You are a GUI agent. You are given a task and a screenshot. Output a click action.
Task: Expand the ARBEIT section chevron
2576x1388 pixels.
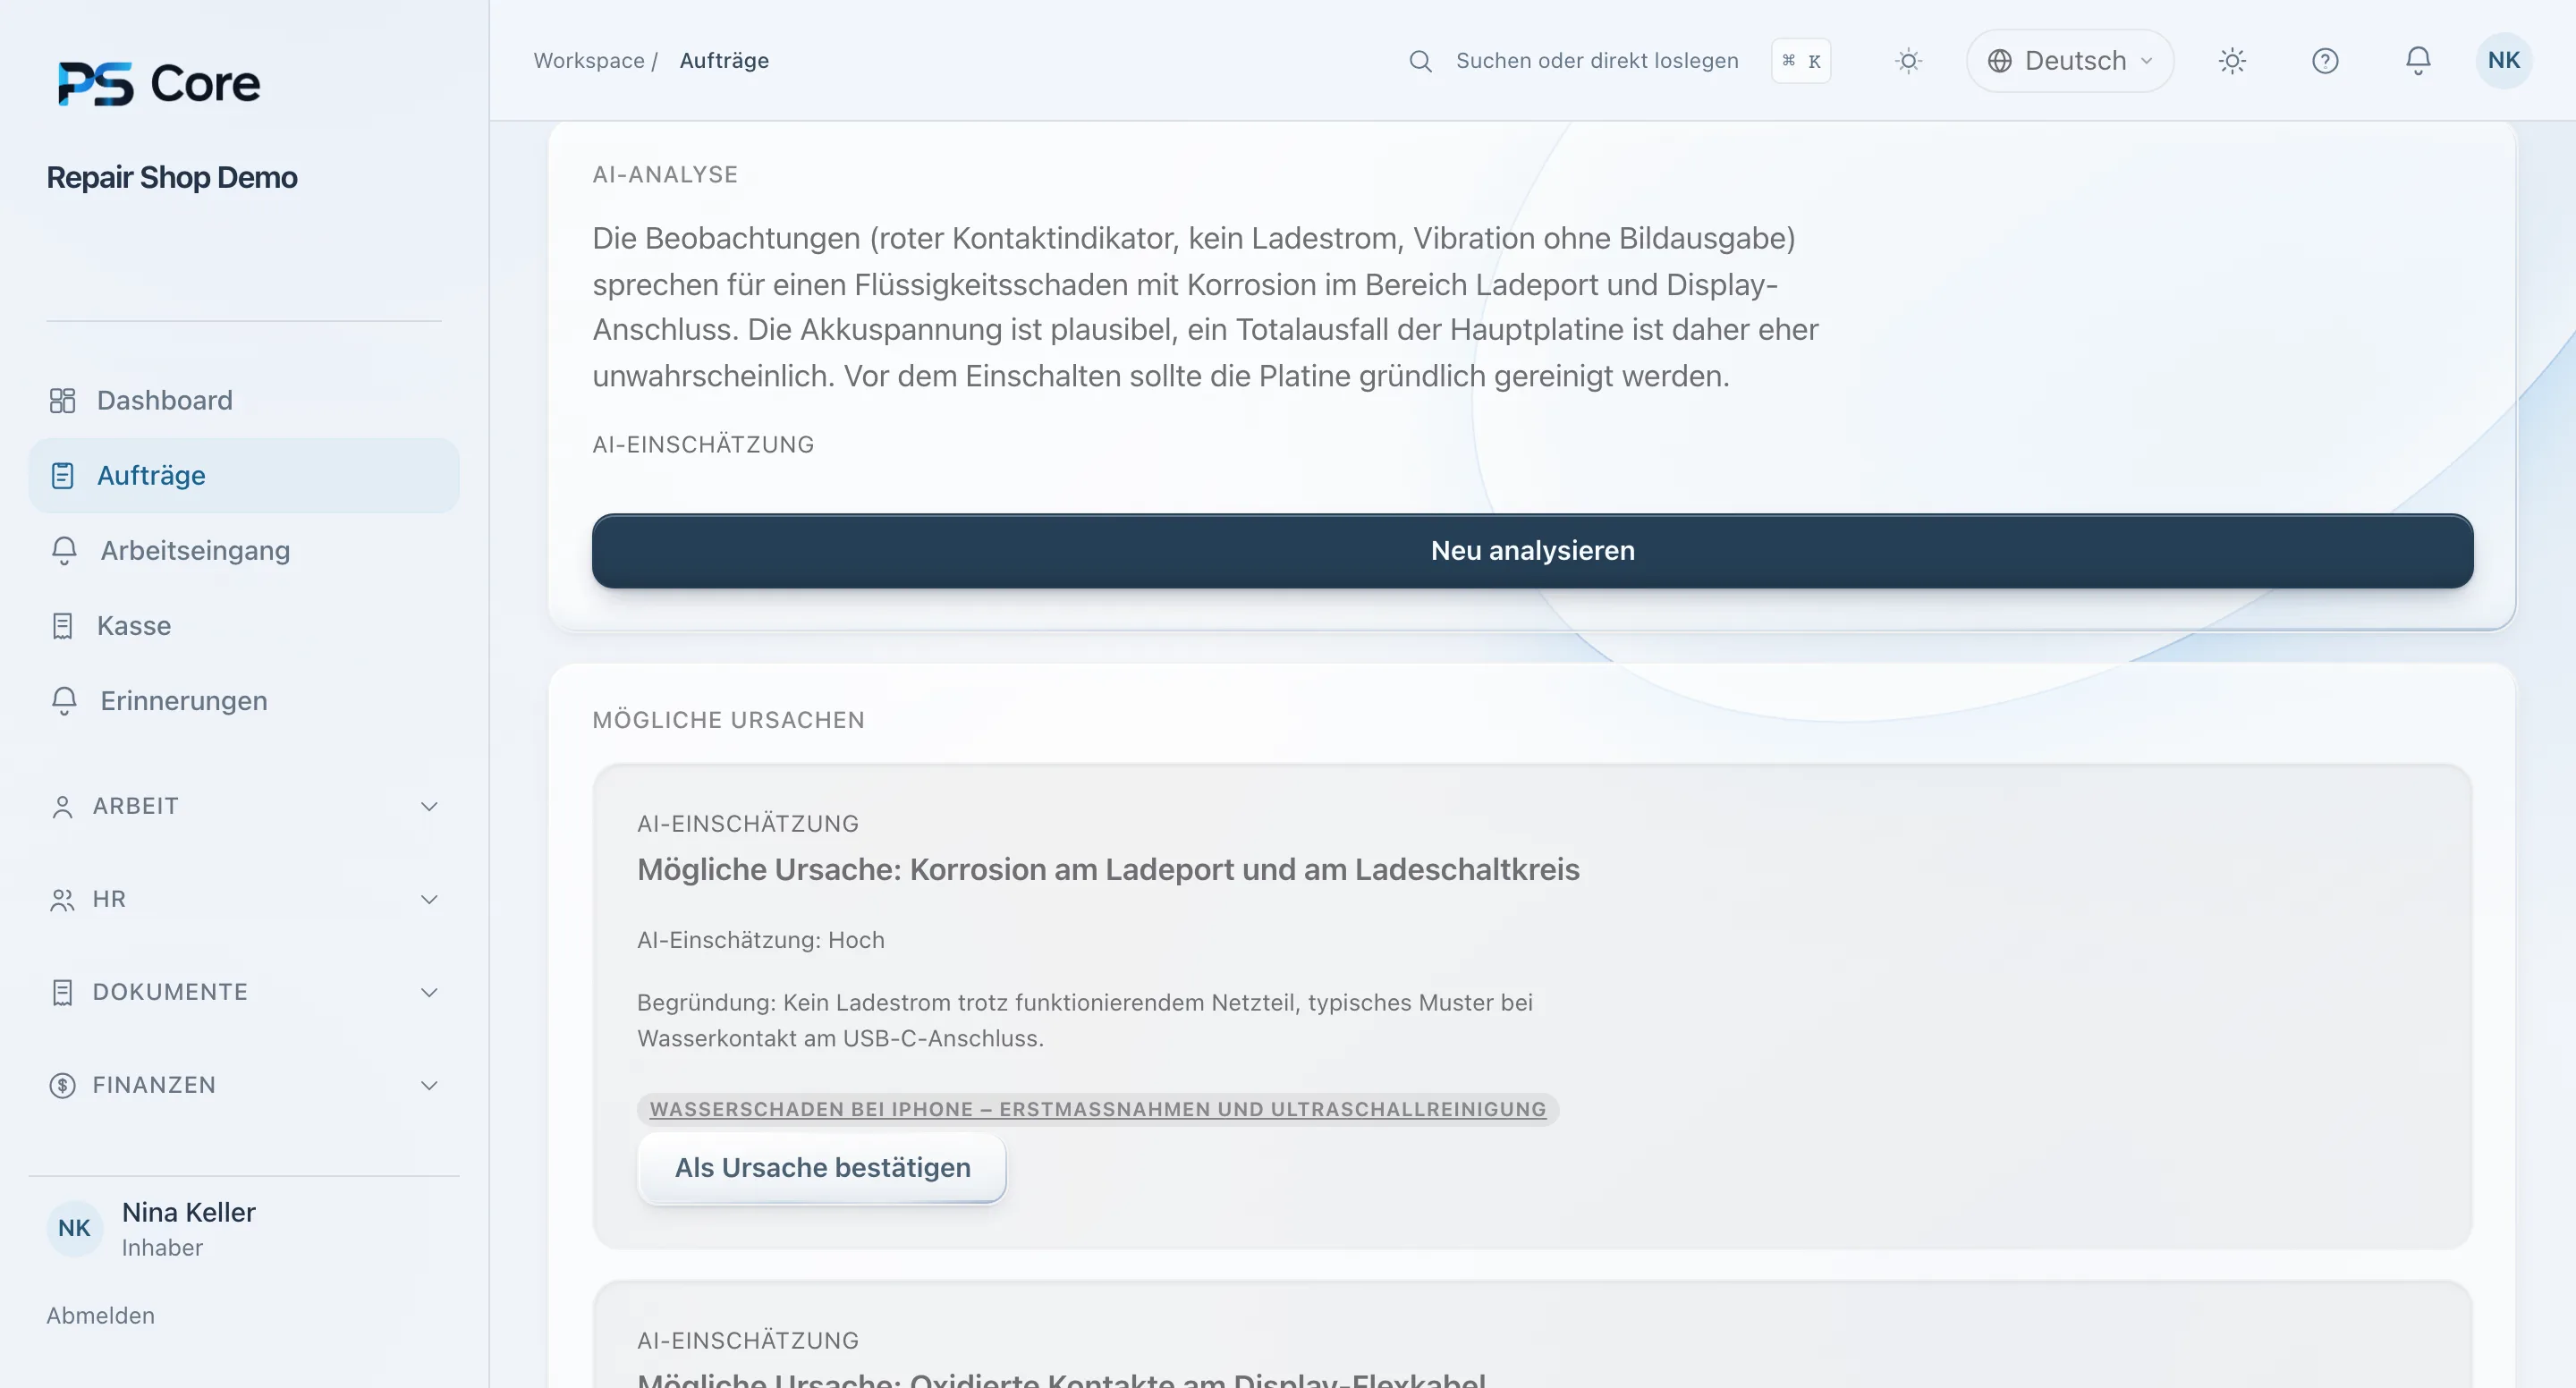429,807
